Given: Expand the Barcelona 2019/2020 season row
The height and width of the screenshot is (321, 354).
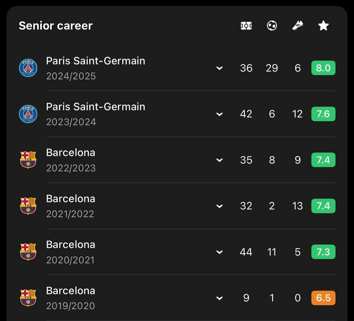Looking at the screenshot, I should coord(219,298).
